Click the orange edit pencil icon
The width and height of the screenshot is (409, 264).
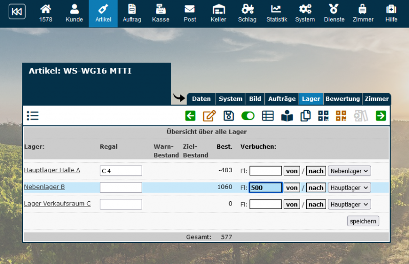(x=209, y=116)
